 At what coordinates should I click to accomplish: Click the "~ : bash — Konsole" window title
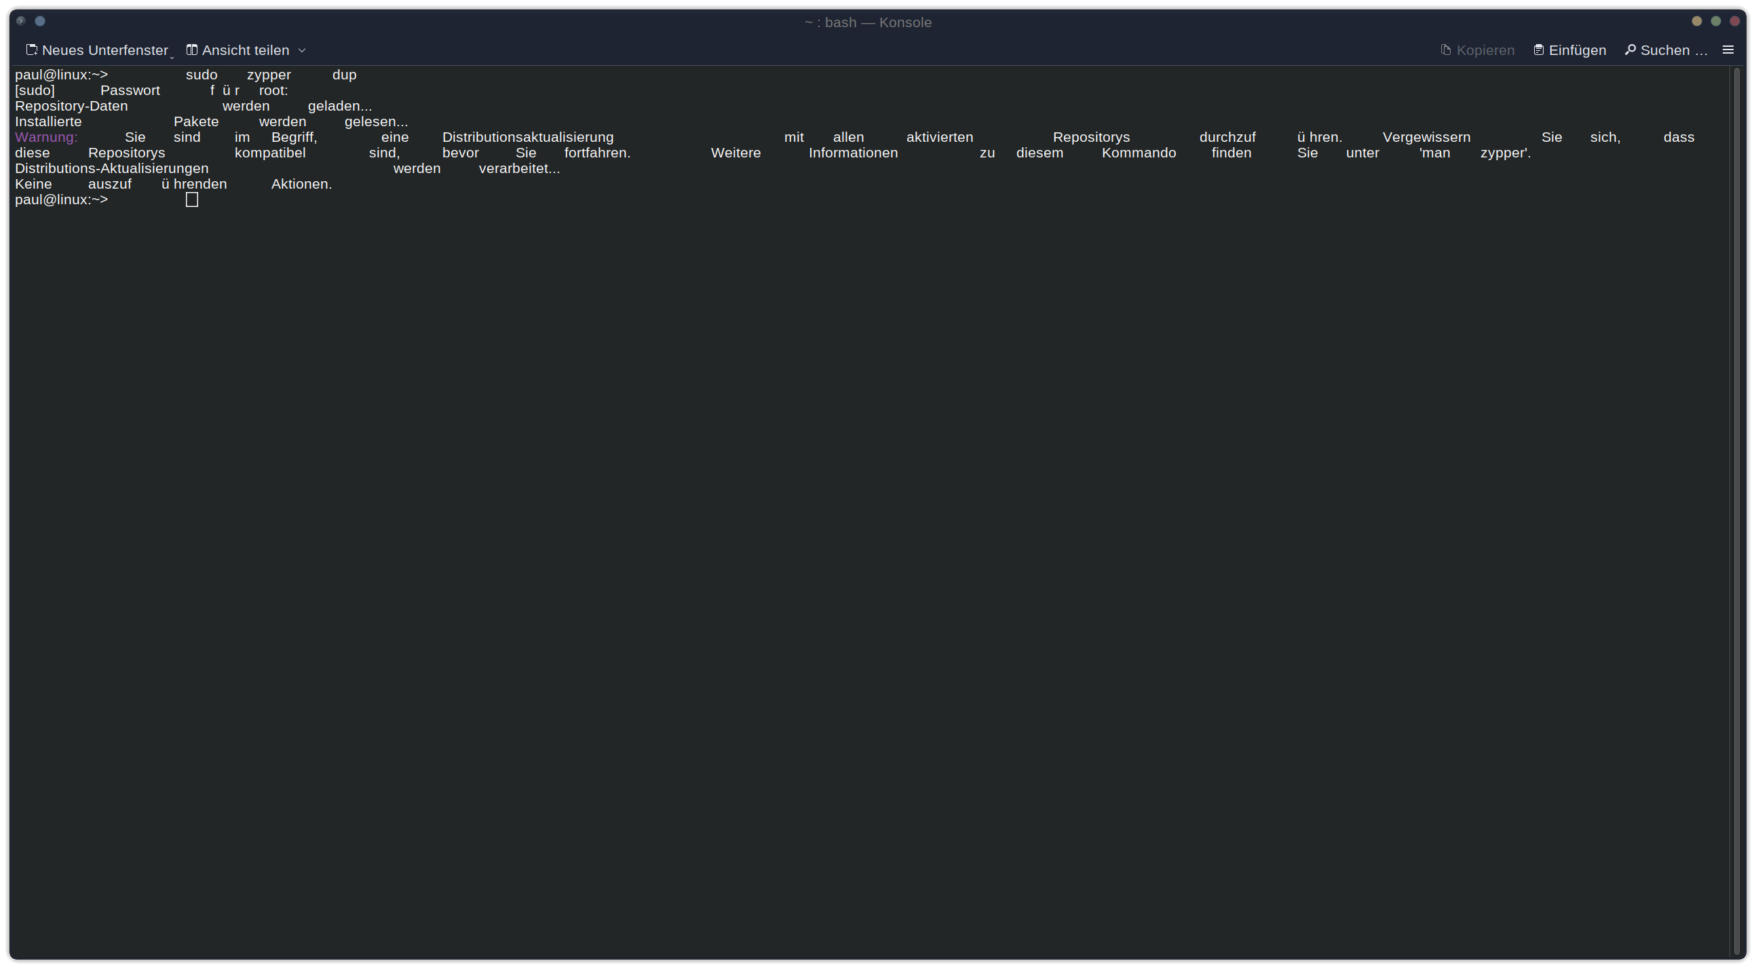click(x=867, y=22)
